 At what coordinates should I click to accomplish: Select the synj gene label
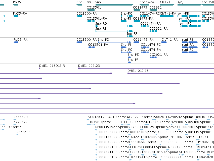[x=180, y=2]
